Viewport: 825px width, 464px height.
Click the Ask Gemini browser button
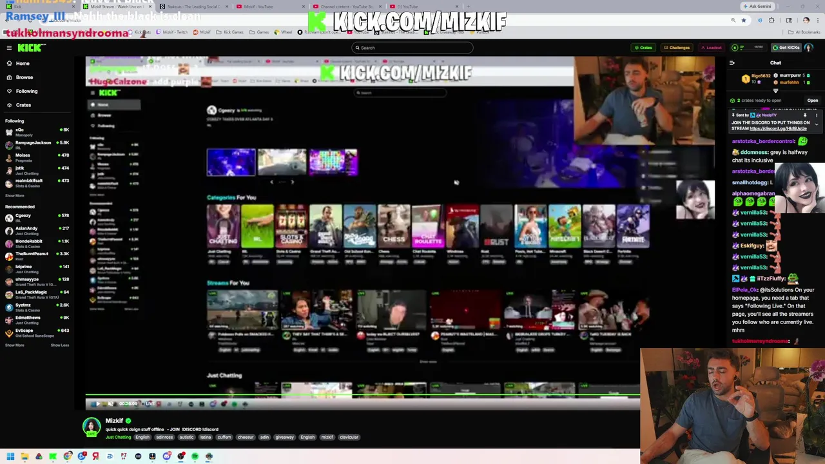pos(758,6)
